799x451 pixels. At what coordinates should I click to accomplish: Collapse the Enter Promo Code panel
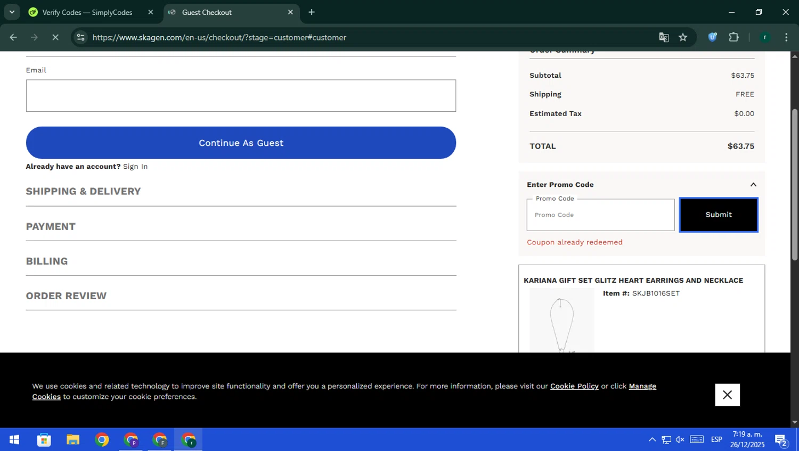(753, 185)
